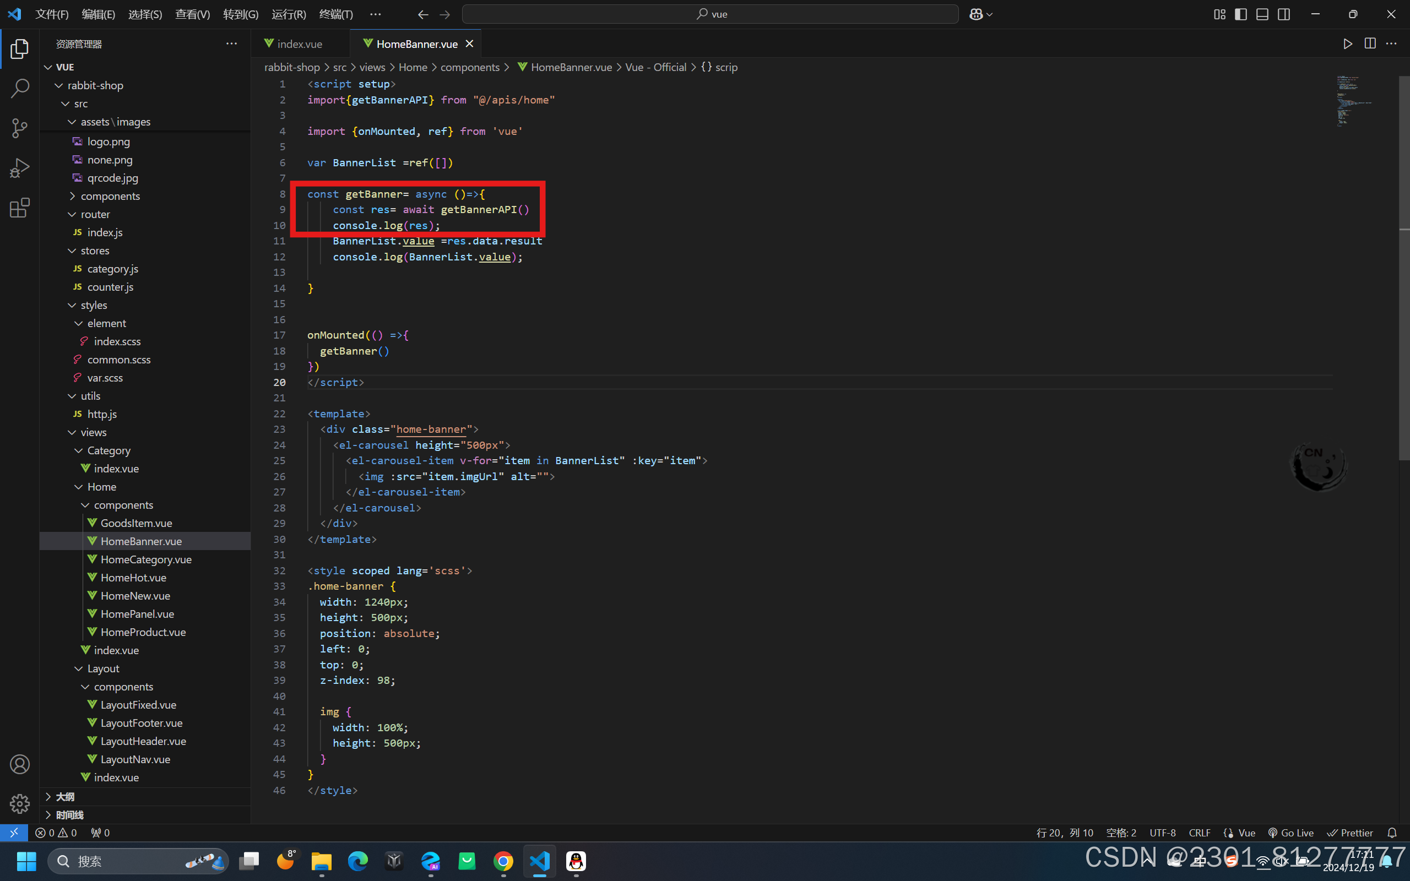The image size is (1410, 881).
Task: Click 行 20, 列 10 go to line
Action: 1065,833
